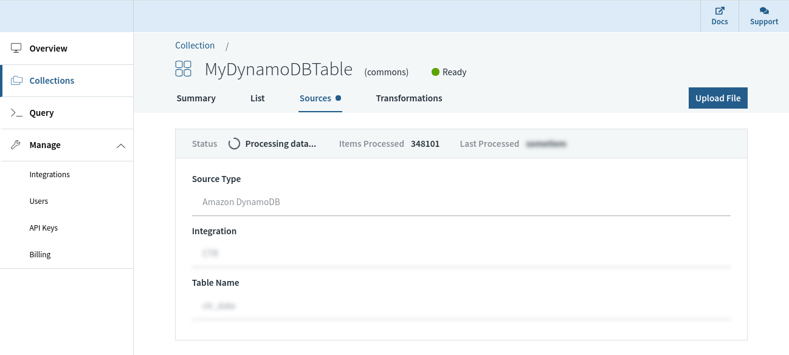Follow the Collection breadcrumb link

[195, 46]
